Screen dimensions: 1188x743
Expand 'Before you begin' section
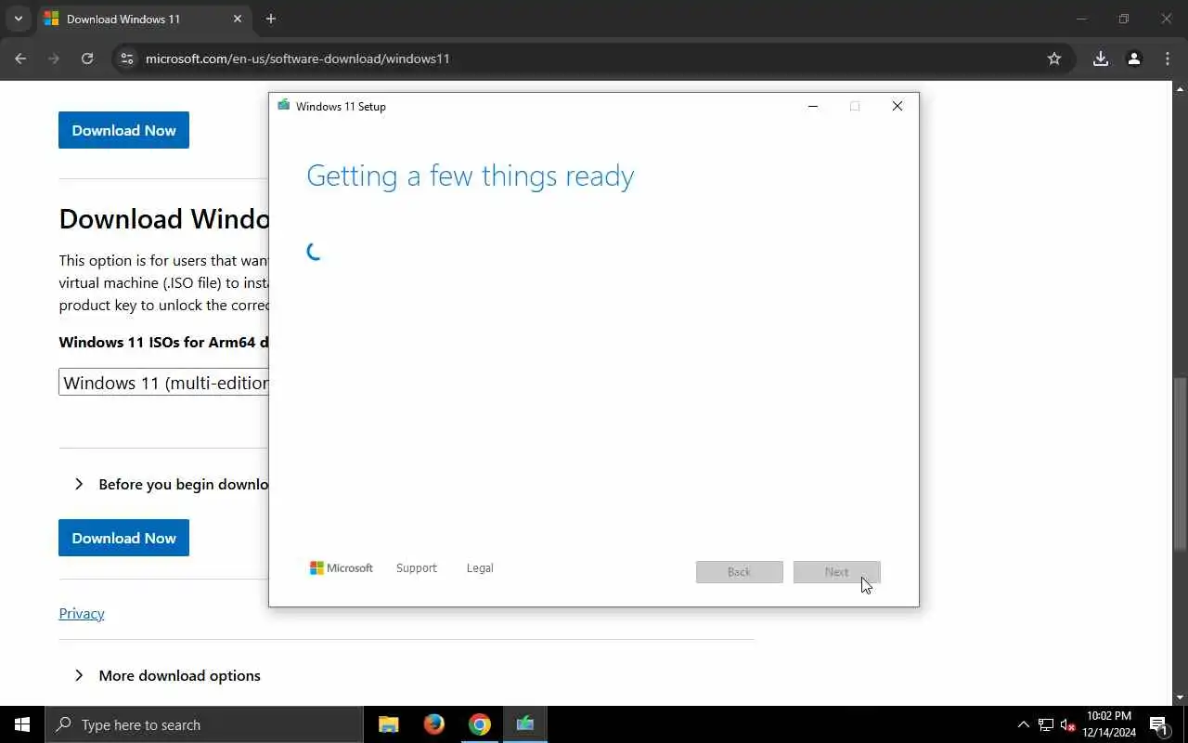[x=174, y=484]
